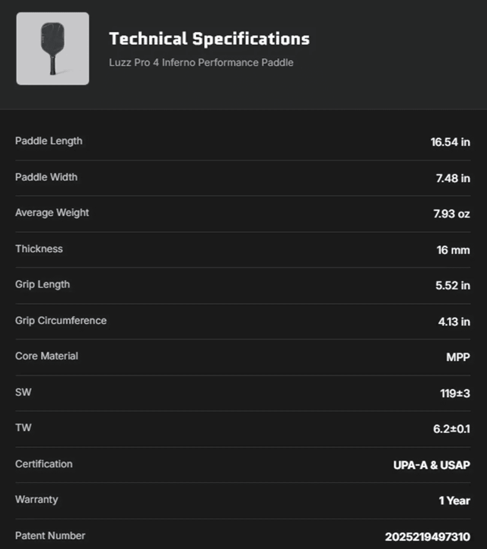Click the SW value 119±3
487x549 pixels.
coord(455,393)
